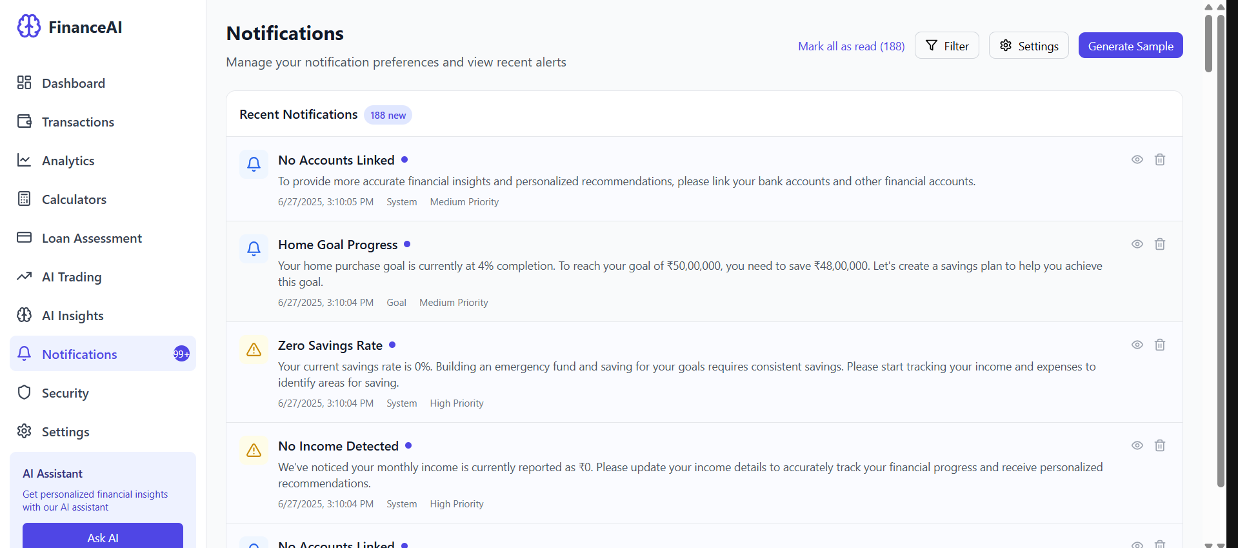Click Medium Priority label on Home Goal Progress
The image size is (1238, 548).
[x=454, y=303]
